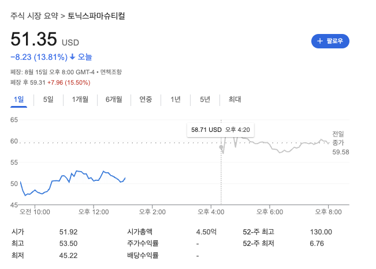376x269 pixels.
Task: Switch to 1년 chart view
Action: coord(176,100)
